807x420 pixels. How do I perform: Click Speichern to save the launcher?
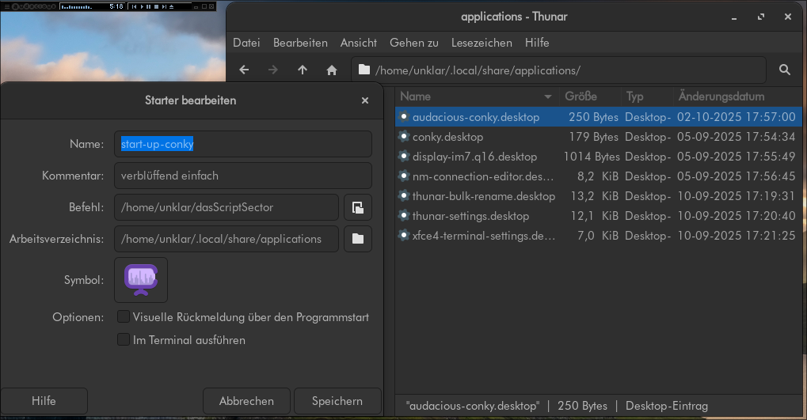coord(337,401)
